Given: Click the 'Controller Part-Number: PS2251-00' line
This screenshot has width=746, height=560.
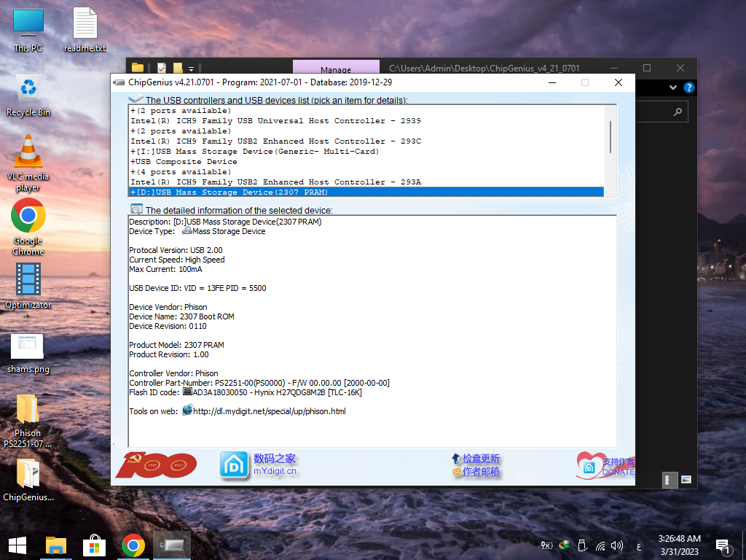Looking at the screenshot, I should [x=259, y=383].
